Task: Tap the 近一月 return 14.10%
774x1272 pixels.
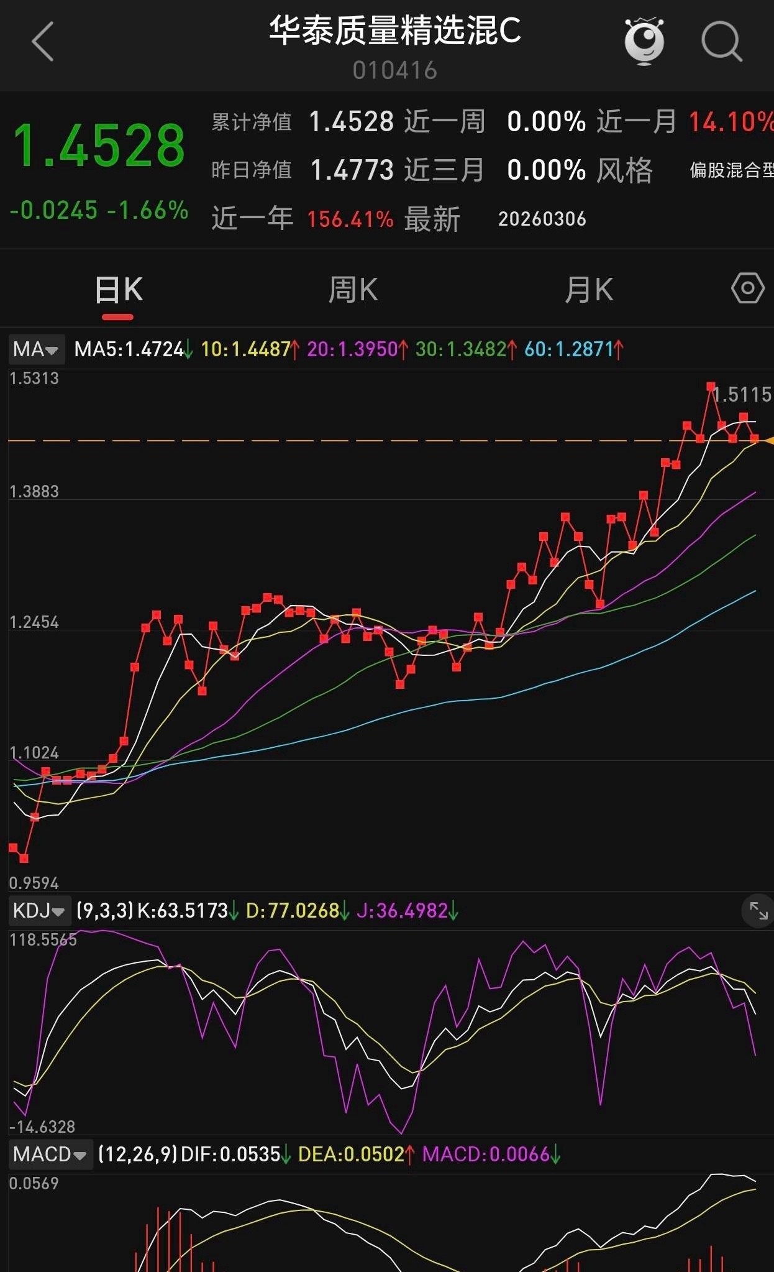Action: point(731,122)
